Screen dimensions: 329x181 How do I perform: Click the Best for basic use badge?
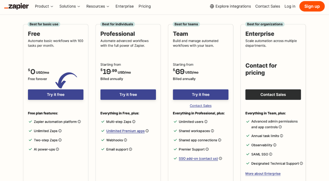pyautogui.click(x=44, y=24)
